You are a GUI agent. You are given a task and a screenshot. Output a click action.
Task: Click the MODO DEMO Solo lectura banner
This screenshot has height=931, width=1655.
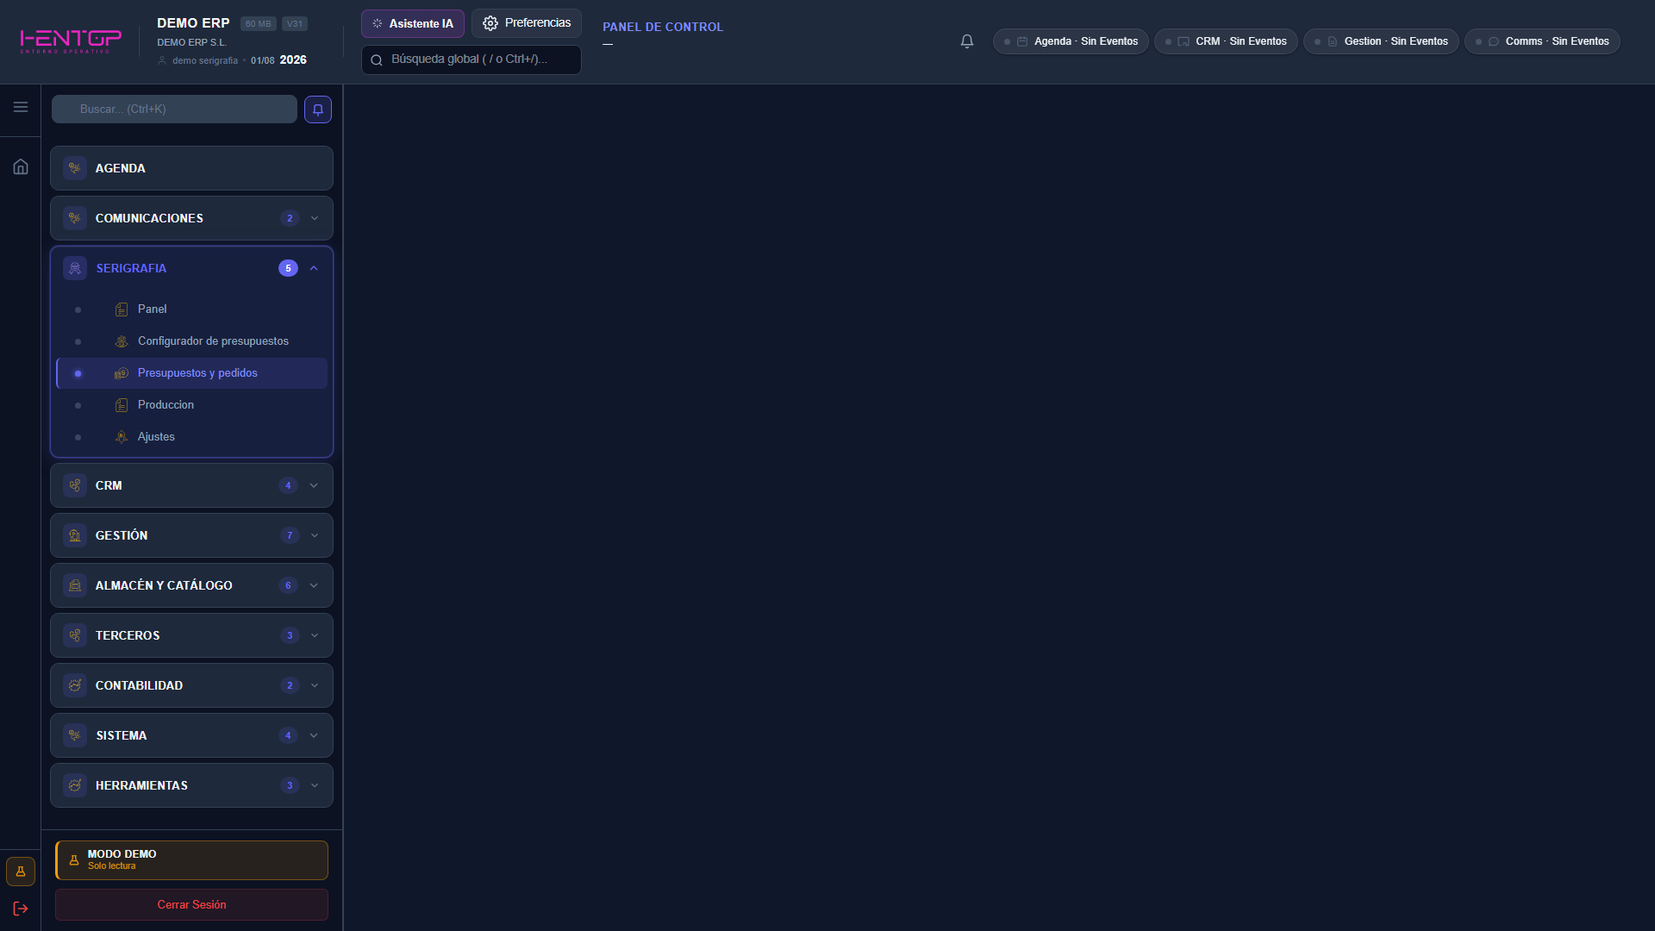[x=191, y=860]
